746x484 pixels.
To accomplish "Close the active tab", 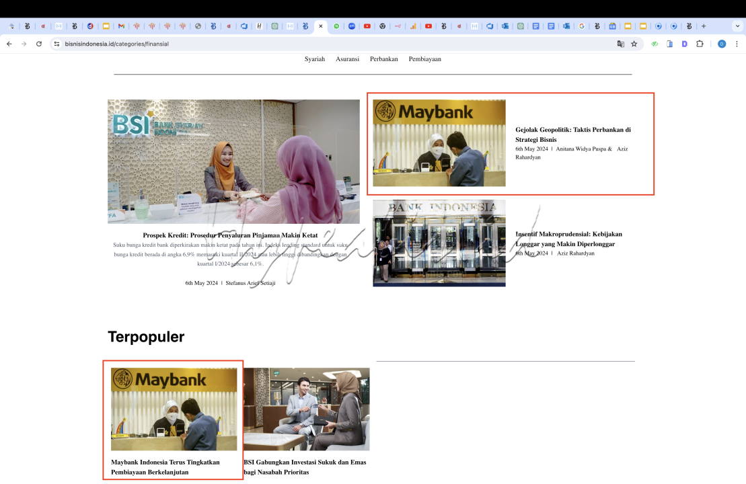I will tap(321, 26).
